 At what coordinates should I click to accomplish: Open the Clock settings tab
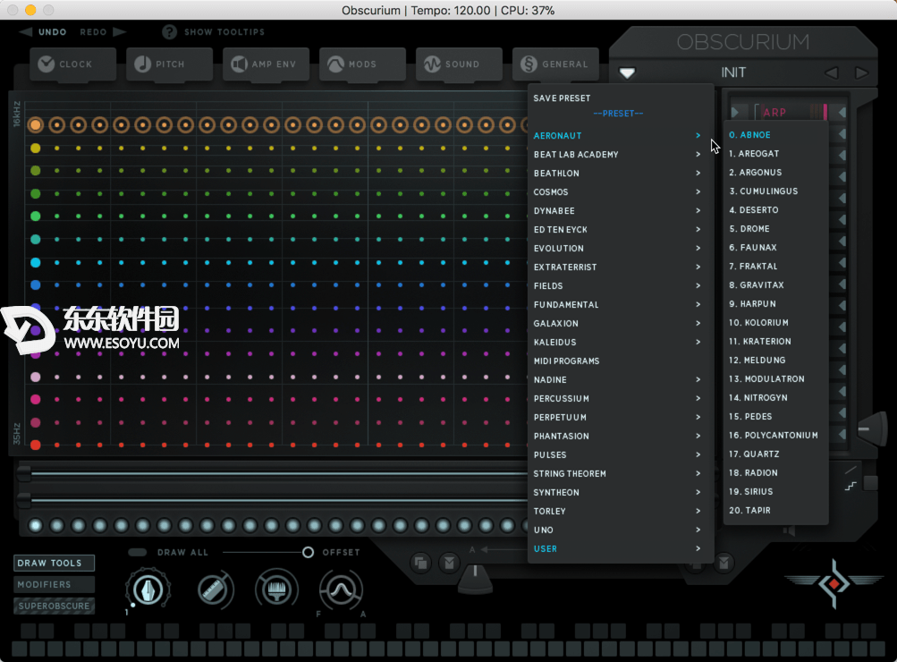(x=72, y=64)
